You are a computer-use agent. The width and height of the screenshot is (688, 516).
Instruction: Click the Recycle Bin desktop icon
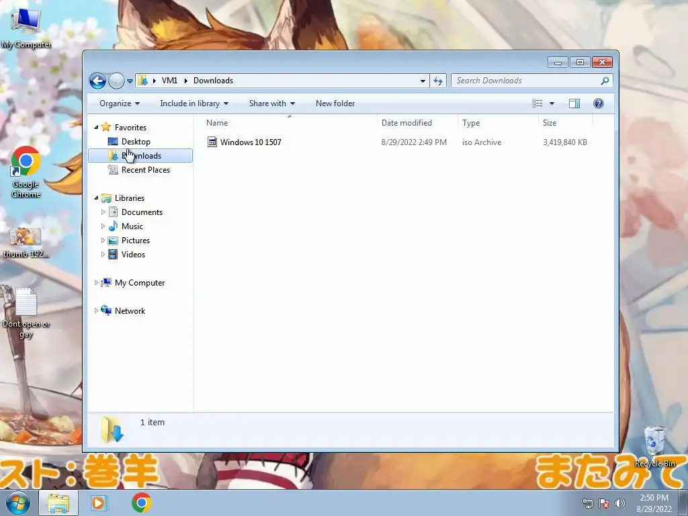tap(654, 447)
